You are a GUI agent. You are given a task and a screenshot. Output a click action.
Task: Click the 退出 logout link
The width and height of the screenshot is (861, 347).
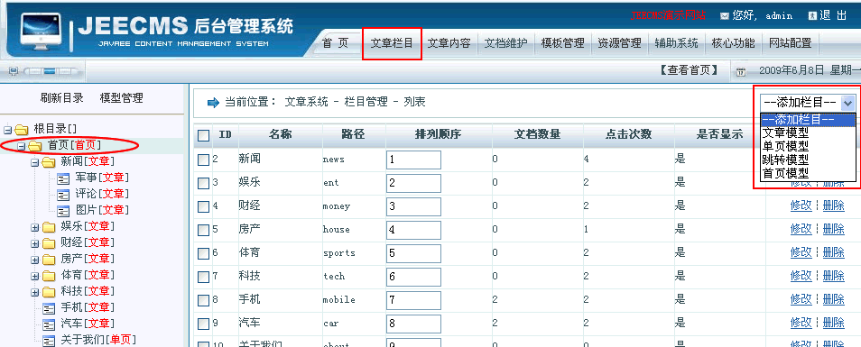[834, 16]
